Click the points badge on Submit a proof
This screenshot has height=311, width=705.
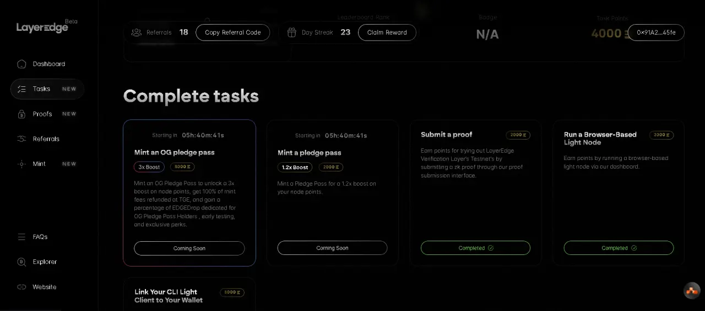[x=518, y=135]
